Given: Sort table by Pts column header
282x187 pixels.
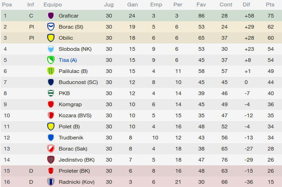Looking at the screenshot, I should pos(270,5).
